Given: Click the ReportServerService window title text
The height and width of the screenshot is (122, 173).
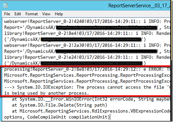Looking at the screenshot, I should click(x=139, y=6).
